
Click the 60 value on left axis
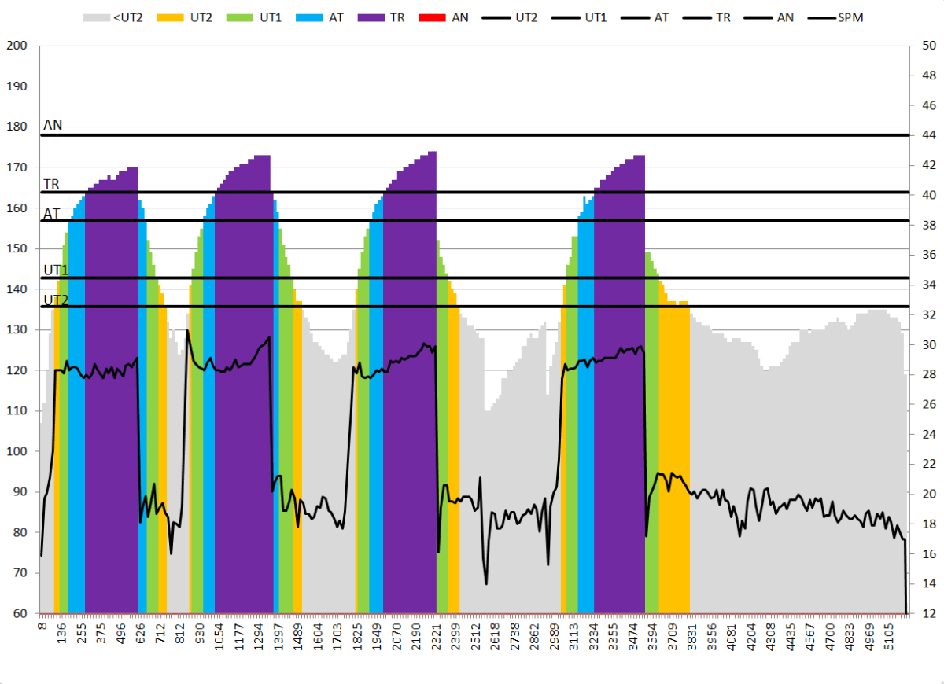click(x=20, y=613)
